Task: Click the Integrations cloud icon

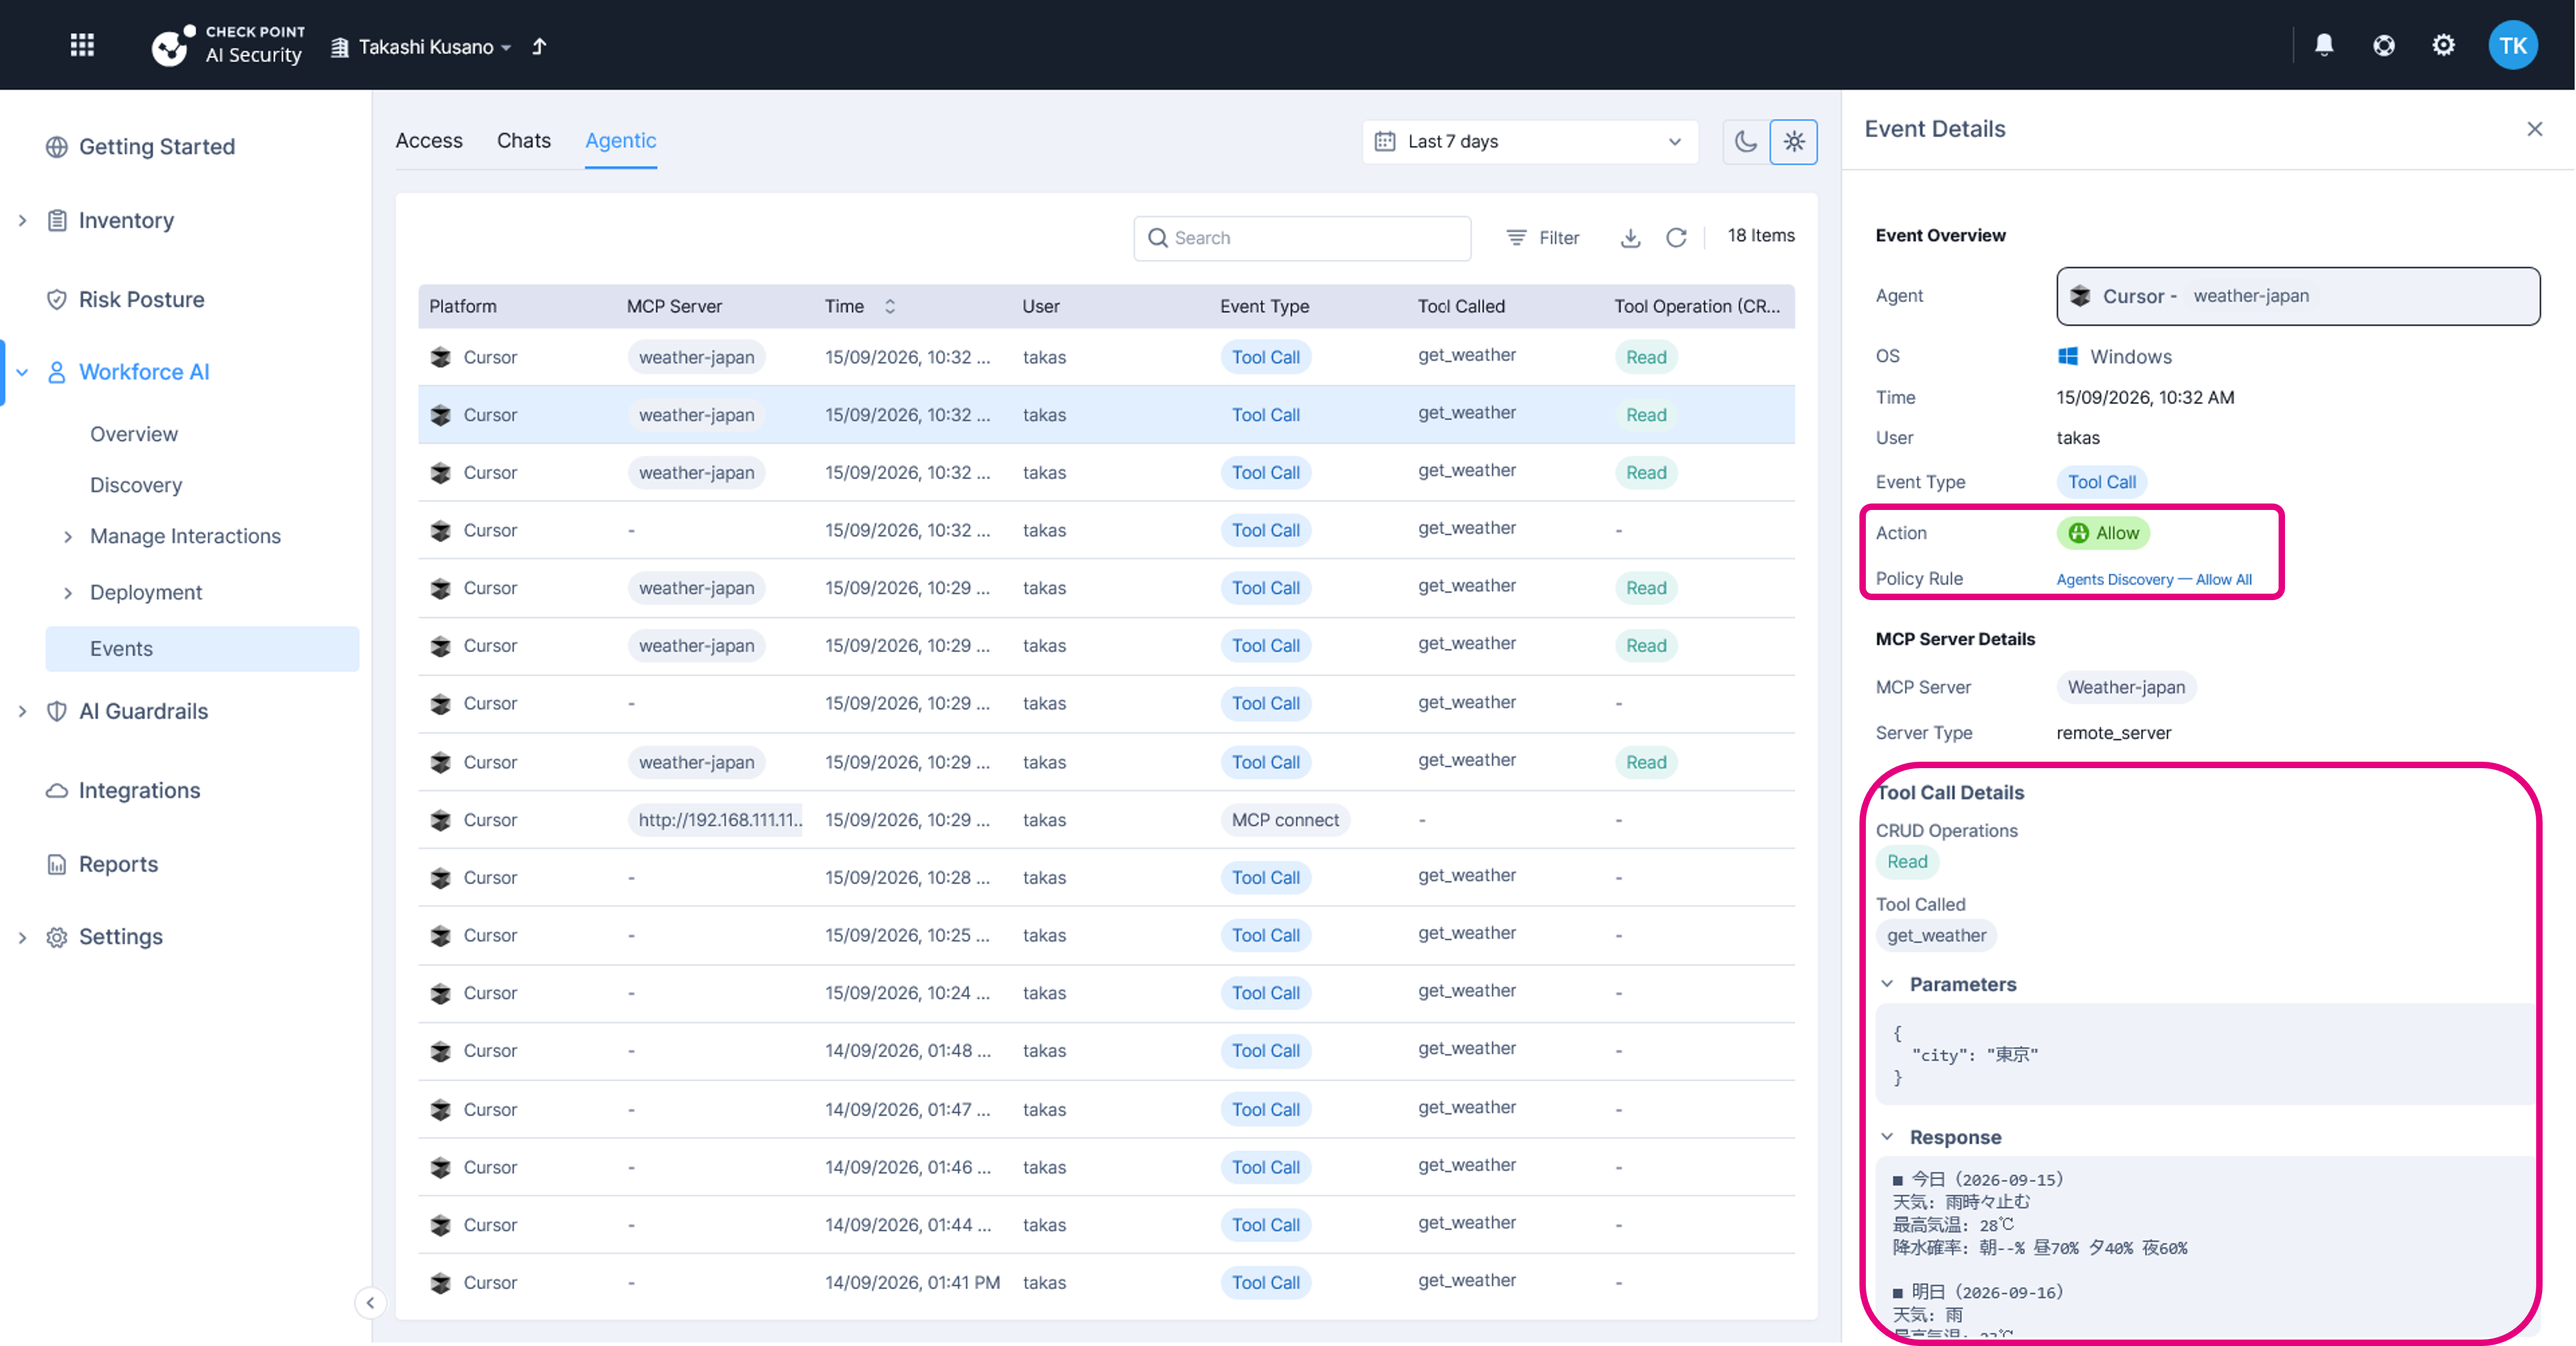Action: 57,791
